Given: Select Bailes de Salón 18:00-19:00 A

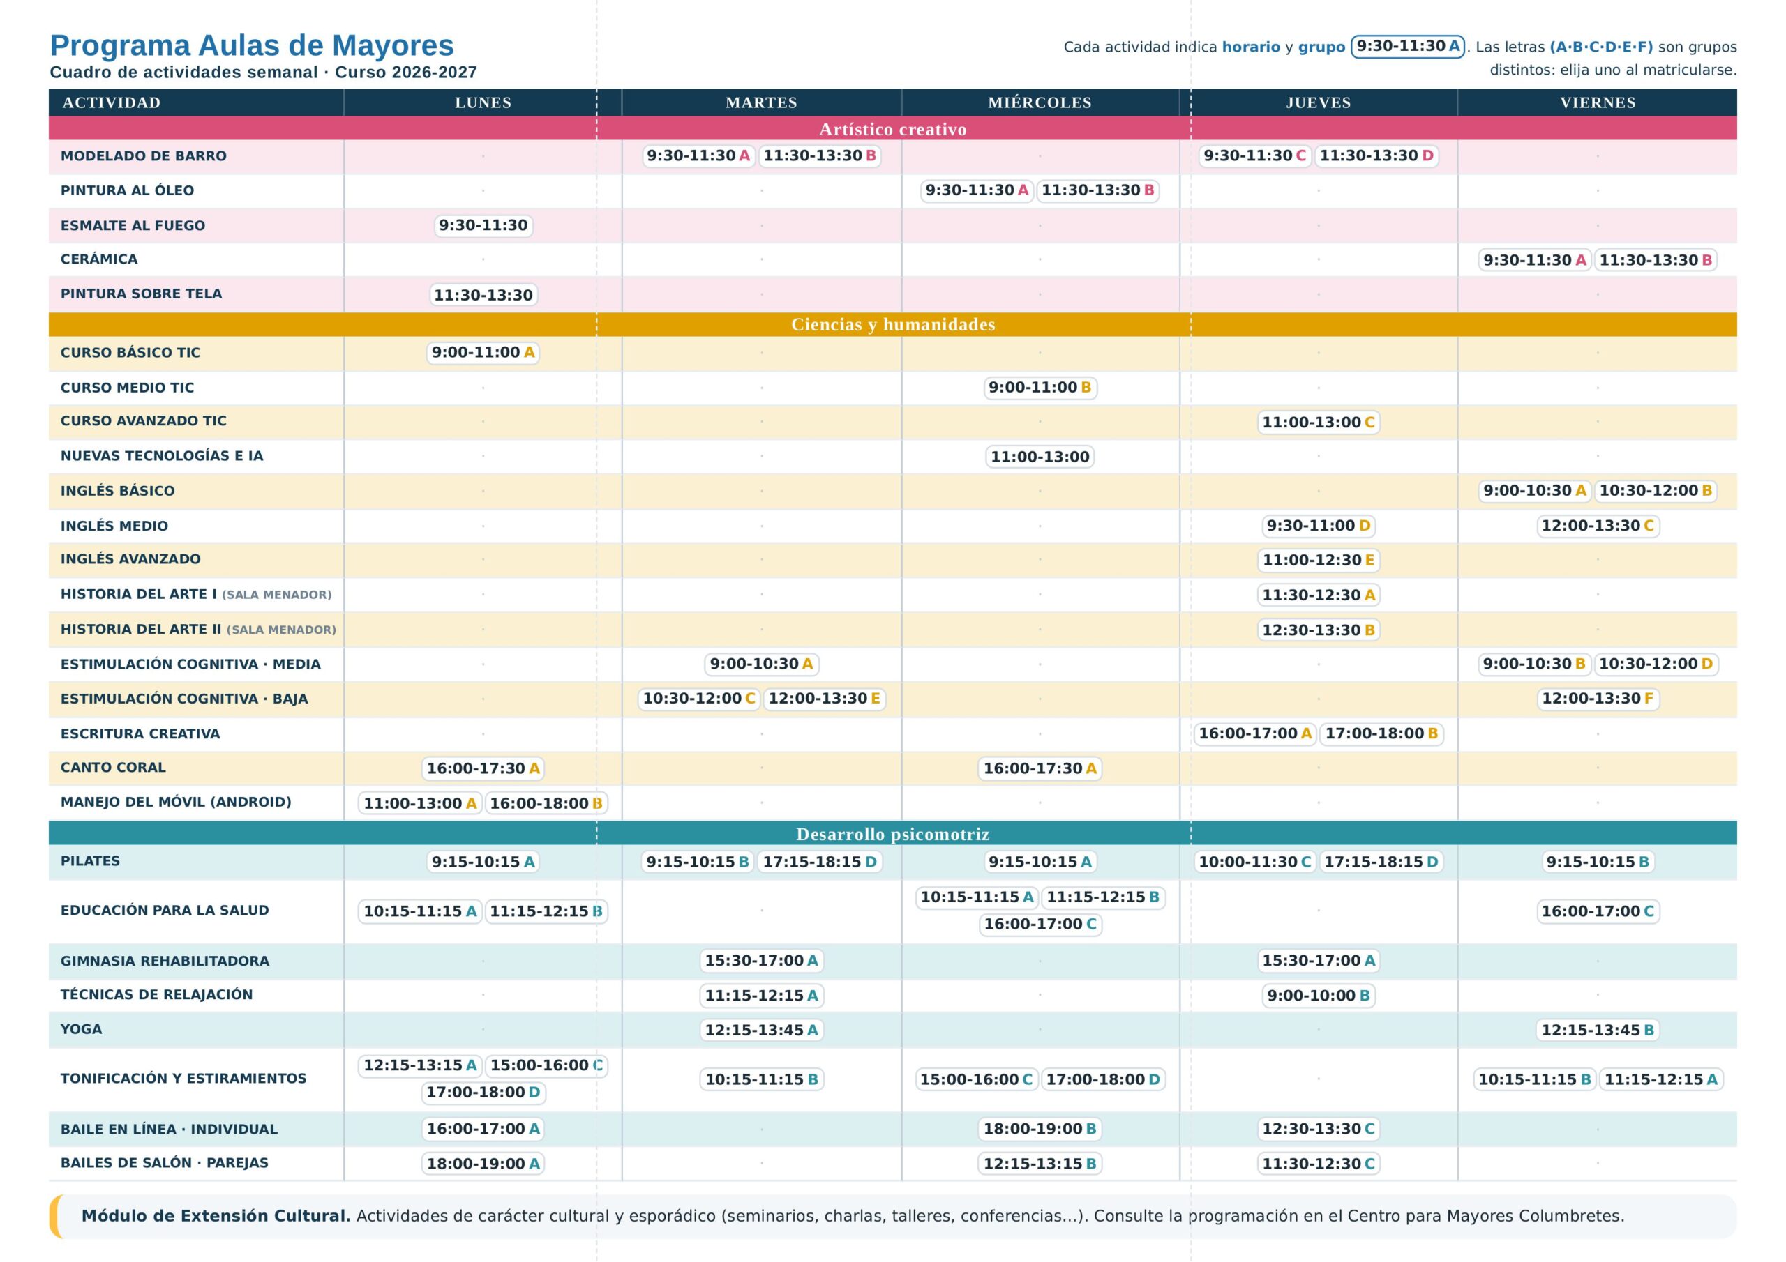Looking at the screenshot, I should click(483, 1163).
